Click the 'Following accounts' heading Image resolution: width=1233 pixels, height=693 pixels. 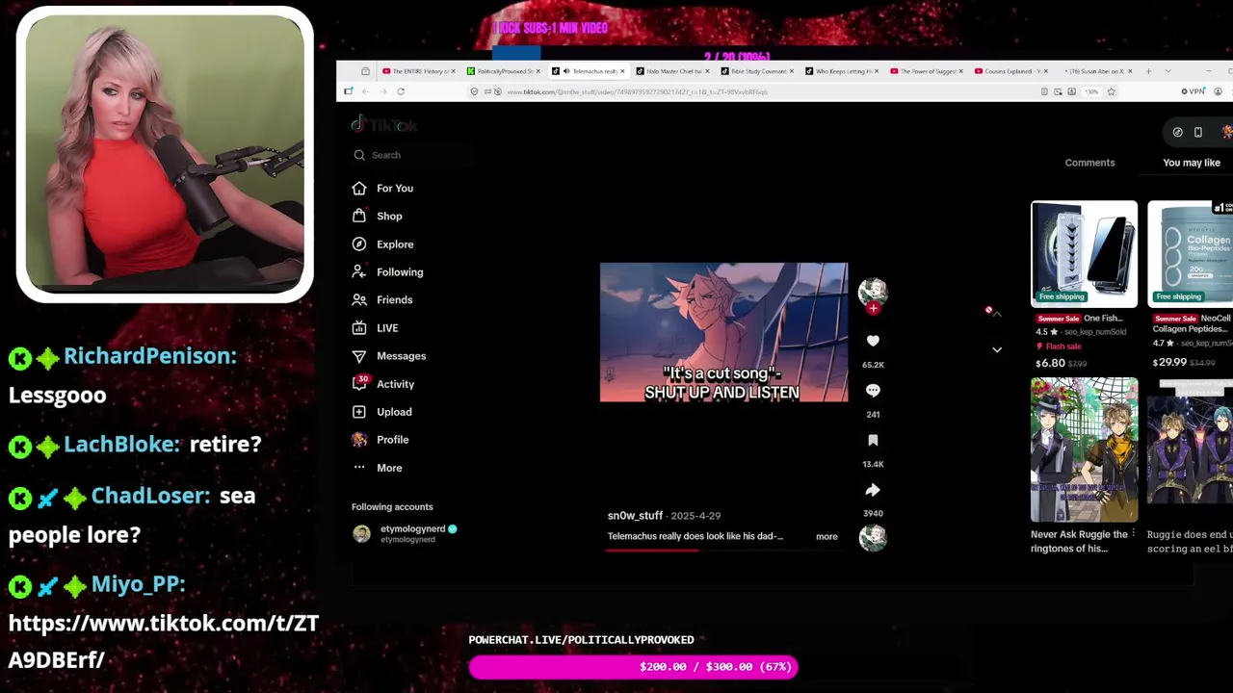pos(392,507)
